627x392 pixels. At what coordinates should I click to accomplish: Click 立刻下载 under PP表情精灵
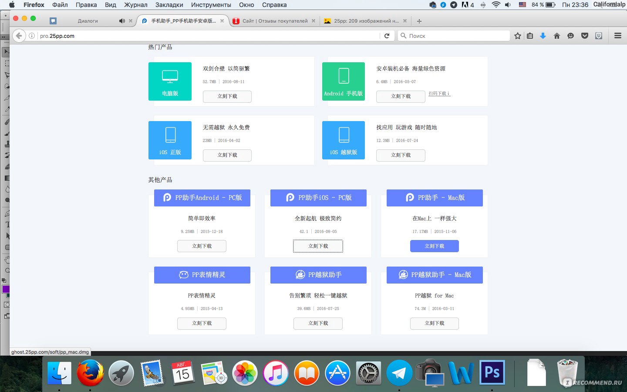(202, 323)
